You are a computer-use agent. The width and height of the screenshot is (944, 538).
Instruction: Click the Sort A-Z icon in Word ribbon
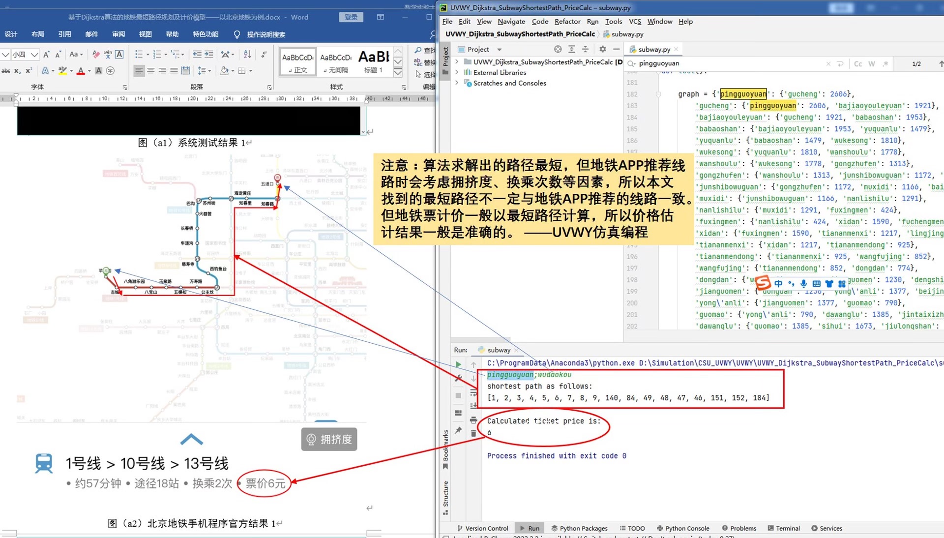point(247,54)
